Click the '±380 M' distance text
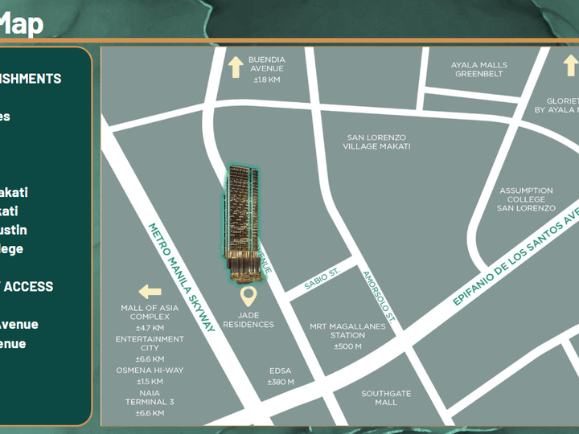The width and height of the screenshot is (579, 434). coord(281,383)
